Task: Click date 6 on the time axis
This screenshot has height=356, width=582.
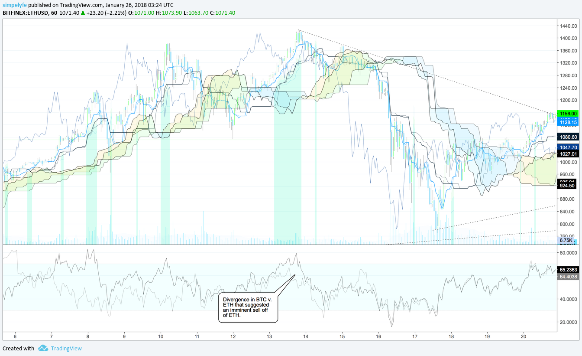Action: (x=15, y=336)
